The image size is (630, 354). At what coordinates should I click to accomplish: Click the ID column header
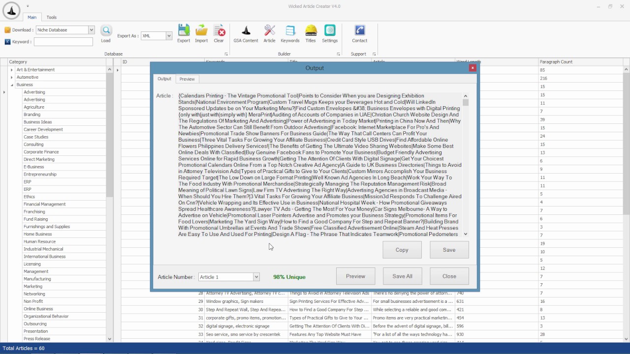pyautogui.click(x=163, y=62)
